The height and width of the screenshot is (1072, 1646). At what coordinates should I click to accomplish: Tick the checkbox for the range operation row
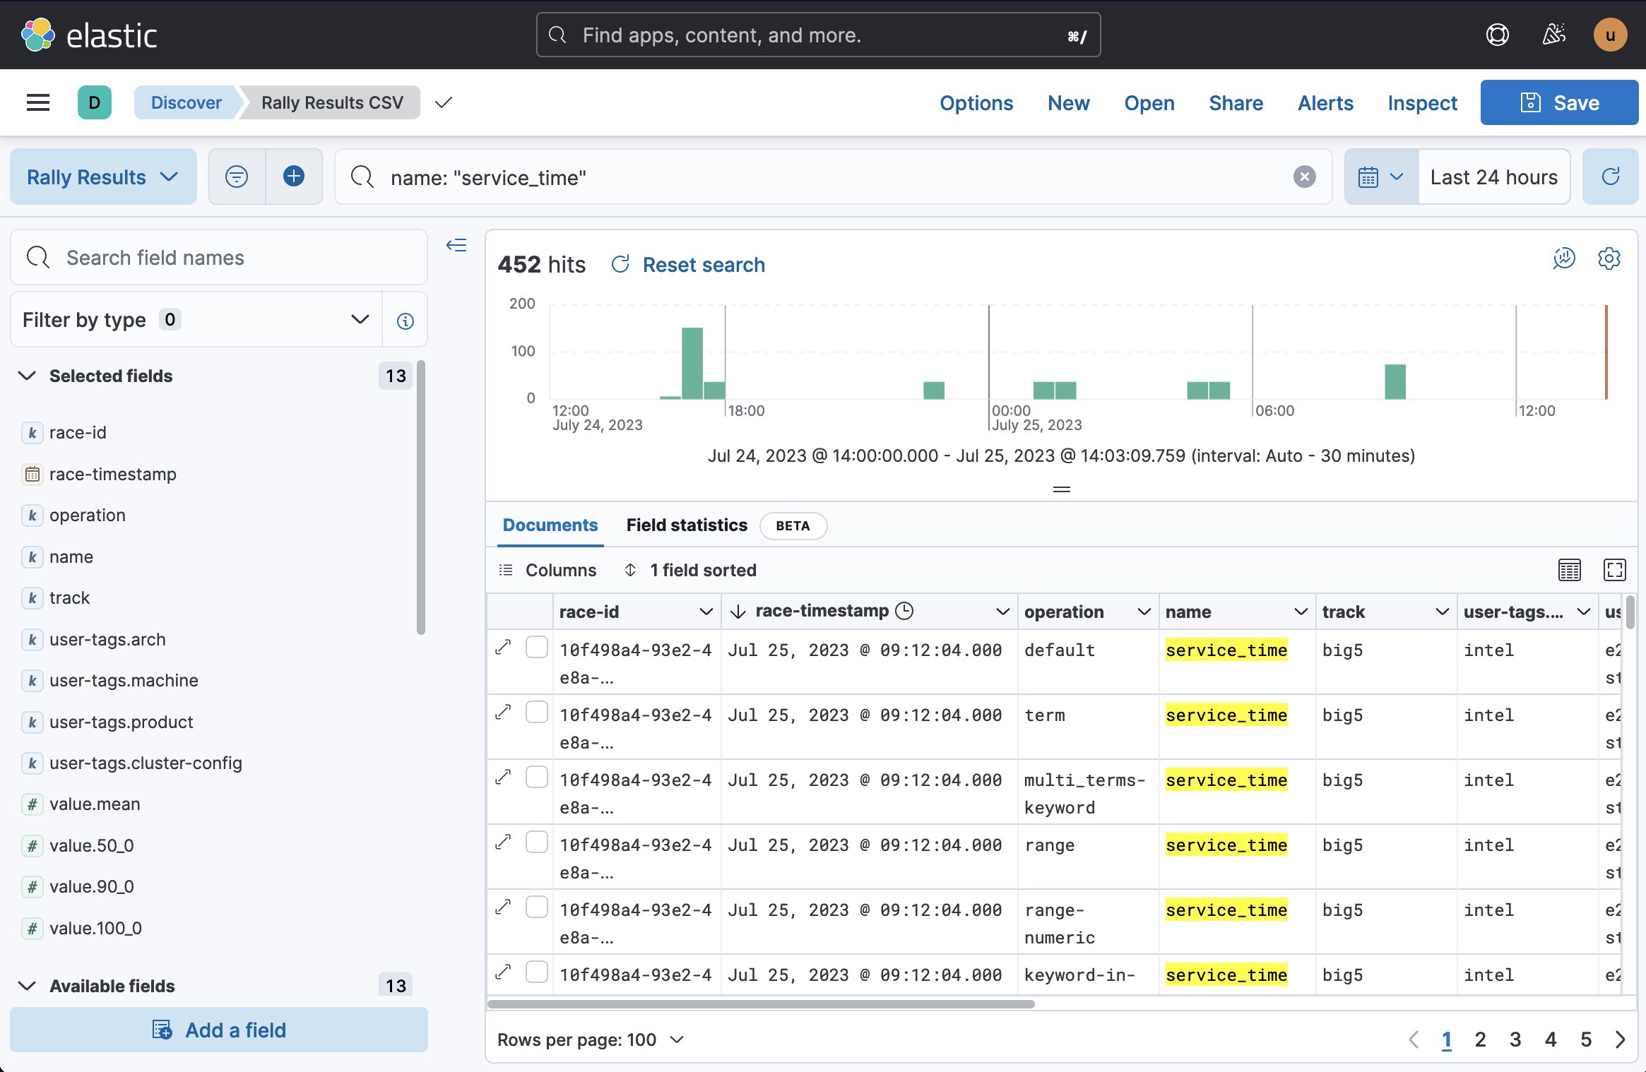[537, 842]
